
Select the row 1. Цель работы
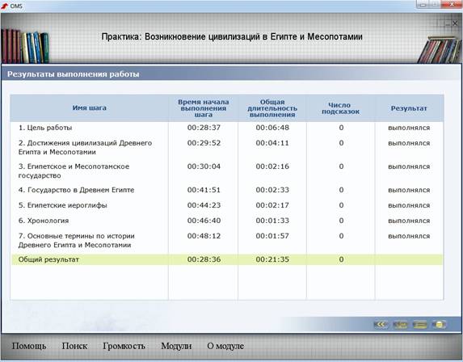tap(226, 128)
